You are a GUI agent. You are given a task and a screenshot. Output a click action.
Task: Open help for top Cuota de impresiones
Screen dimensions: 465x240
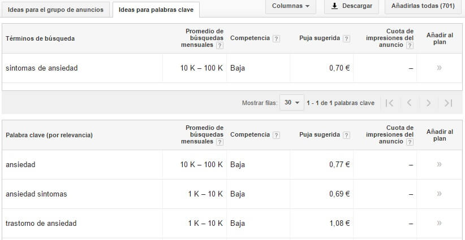pyautogui.click(x=409, y=46)
